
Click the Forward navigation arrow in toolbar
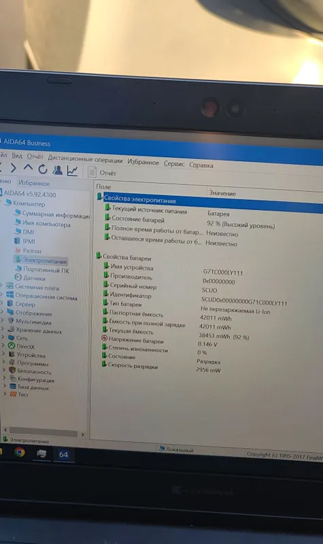click(14, 168)
